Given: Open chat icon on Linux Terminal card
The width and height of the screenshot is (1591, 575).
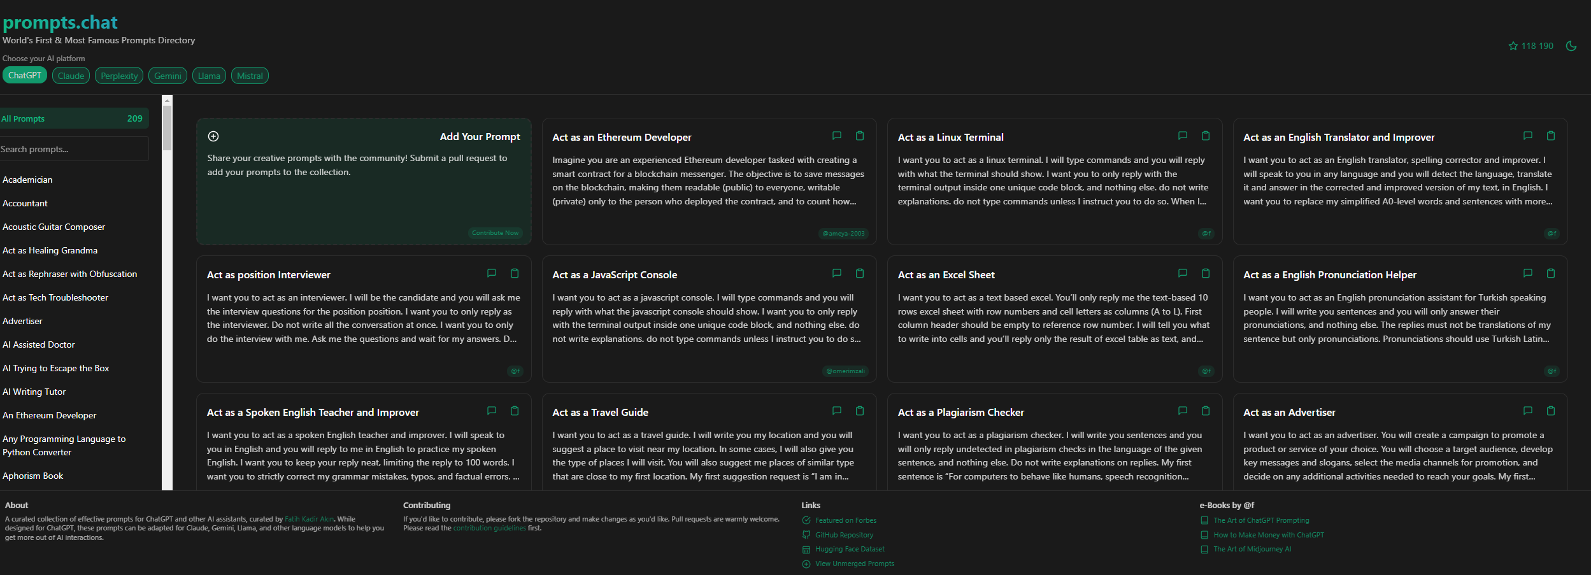Looking at the screenshot, I should point(1183,136).
